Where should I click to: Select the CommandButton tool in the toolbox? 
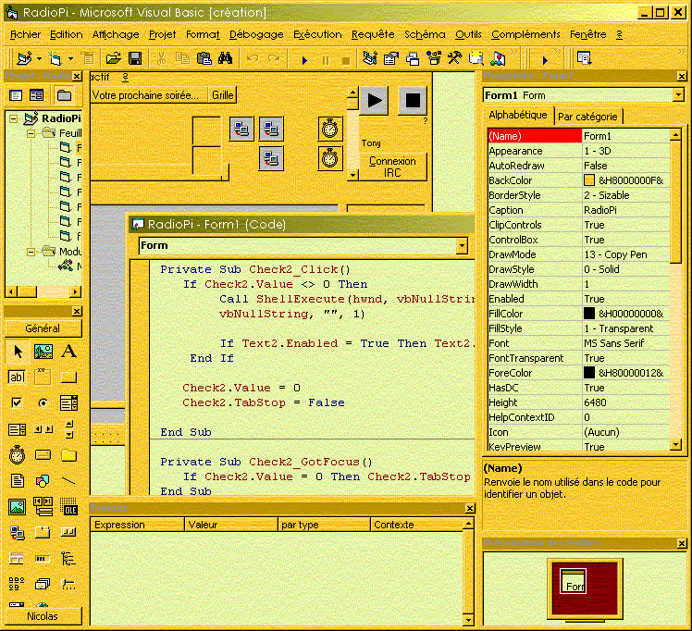[x=68, y=377]
